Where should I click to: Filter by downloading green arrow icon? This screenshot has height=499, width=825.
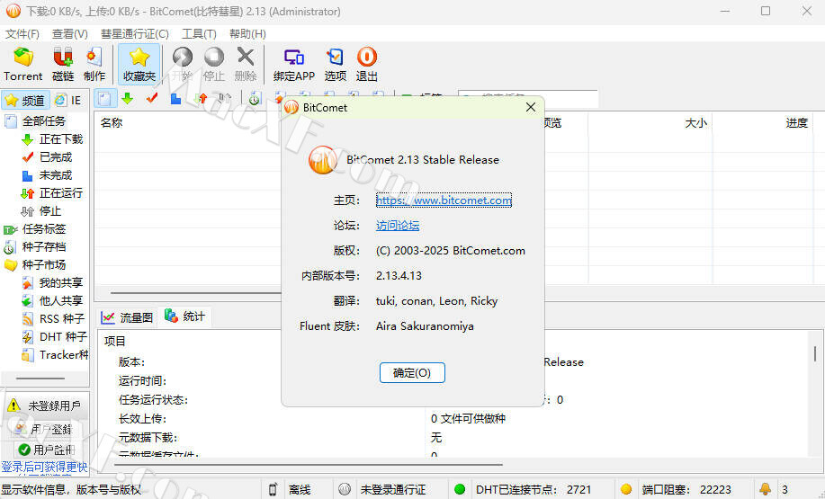128,98
